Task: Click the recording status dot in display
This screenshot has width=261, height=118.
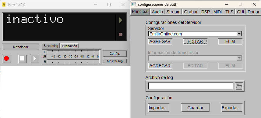Action: [x=121, y=34]
